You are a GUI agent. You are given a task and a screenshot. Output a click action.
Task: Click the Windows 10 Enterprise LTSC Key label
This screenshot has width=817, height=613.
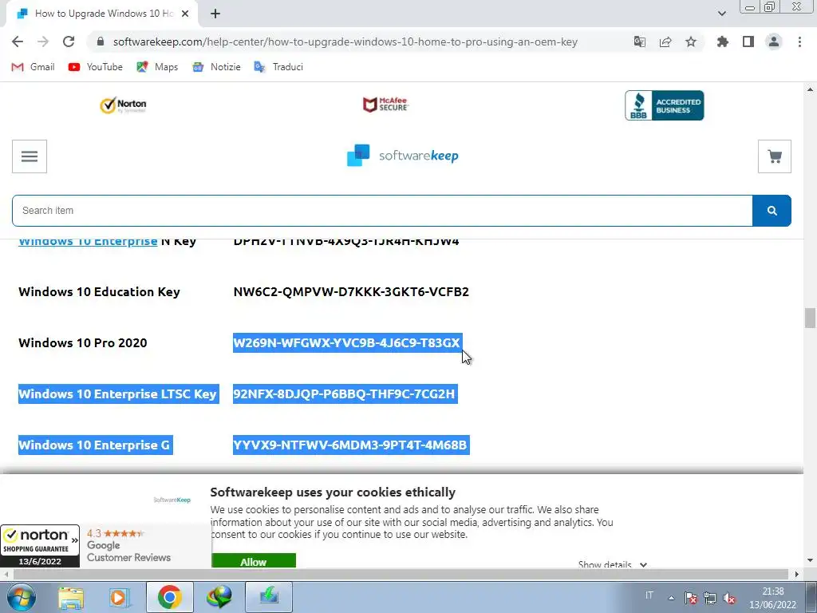click(x=118, y=394)
